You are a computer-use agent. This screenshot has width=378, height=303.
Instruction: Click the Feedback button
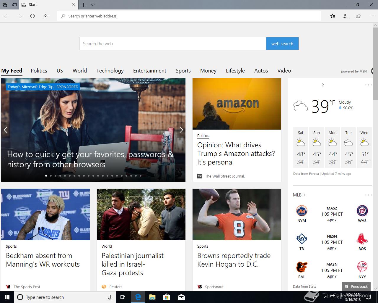(356, 286)
